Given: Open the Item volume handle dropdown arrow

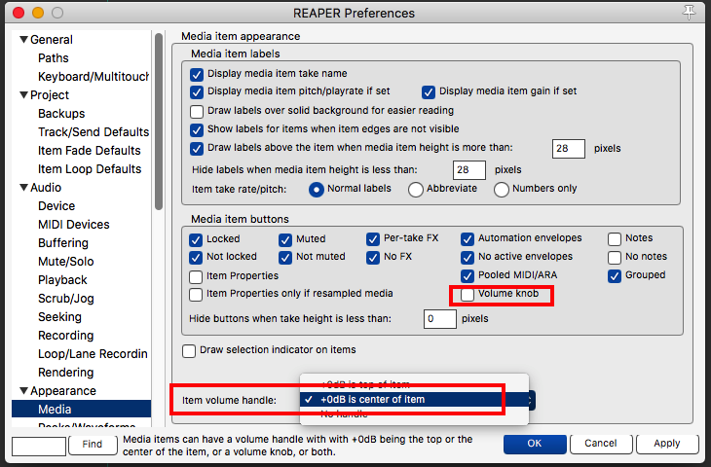Looking at the screenshot, I should [530, 400].
